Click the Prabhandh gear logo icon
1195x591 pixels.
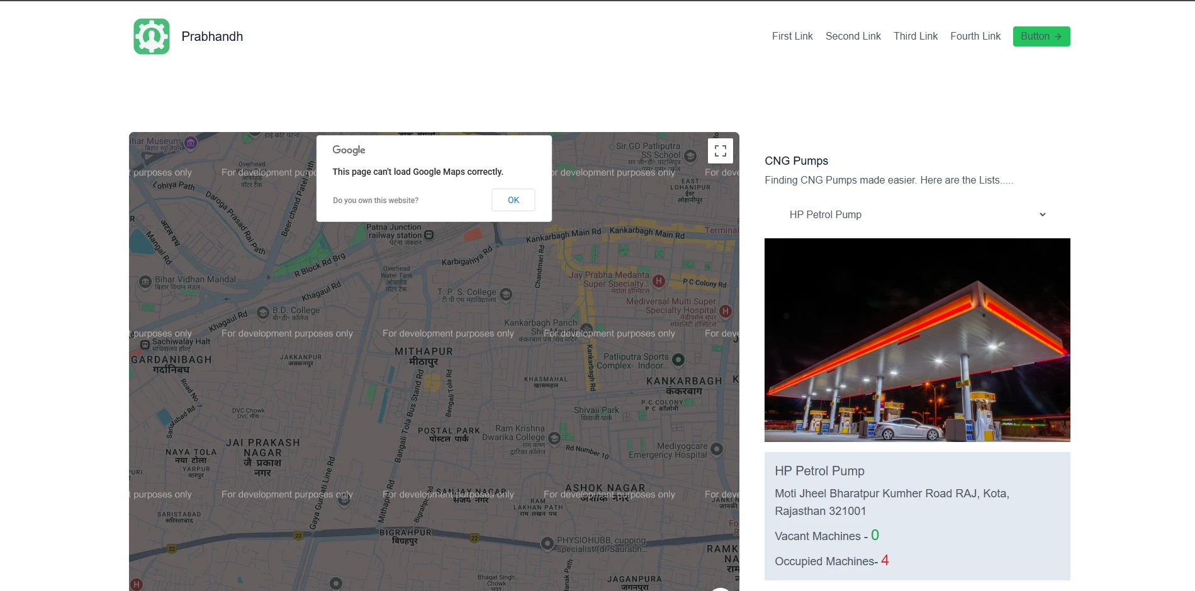coord(152,36)
